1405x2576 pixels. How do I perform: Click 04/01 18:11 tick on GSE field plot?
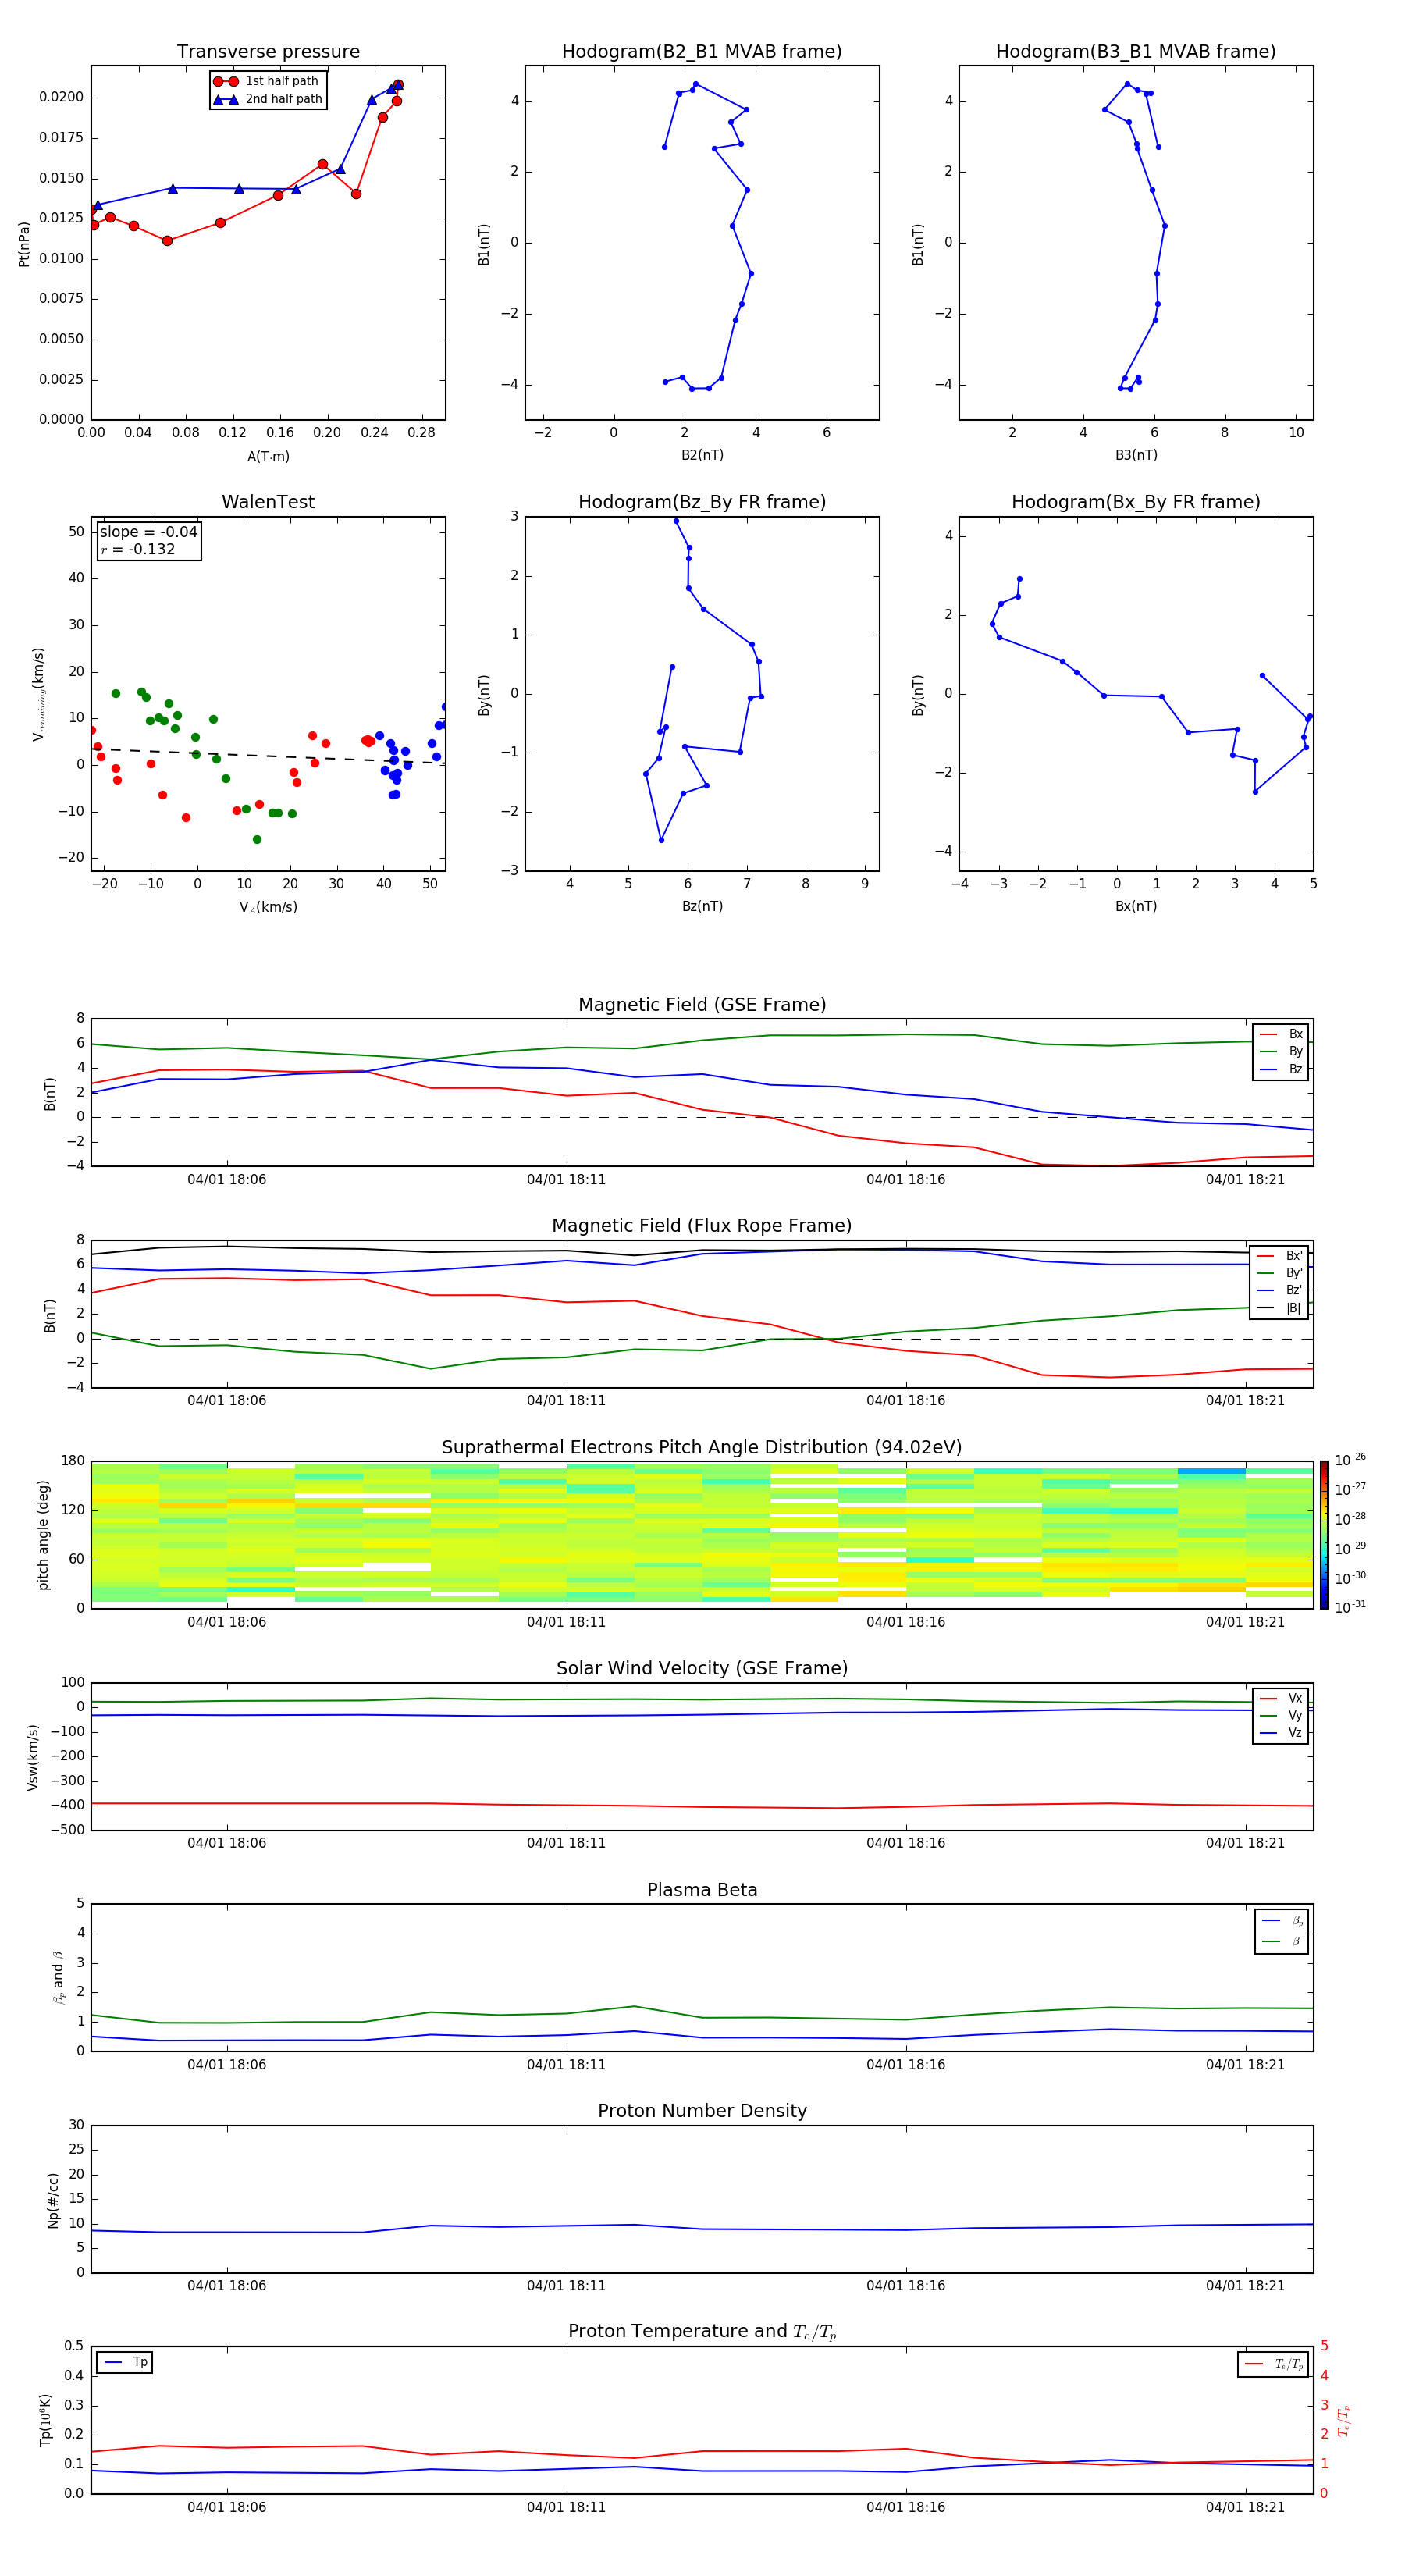pyautogui.click(x=566, y=1180)
